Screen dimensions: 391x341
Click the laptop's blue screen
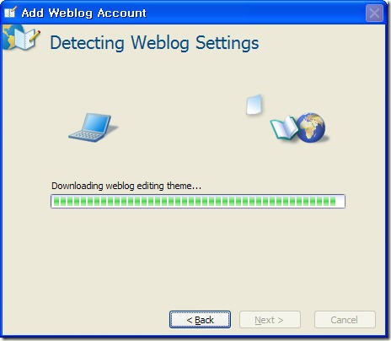(x=97, y=123)
